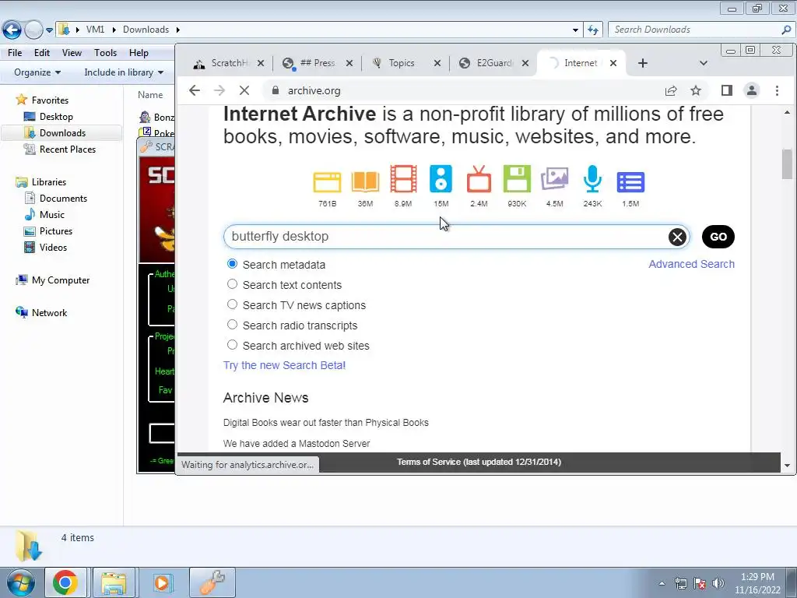Open the Concerts microphone icon showing 243K
Viewport: 797px width, 598px height.
592,179
